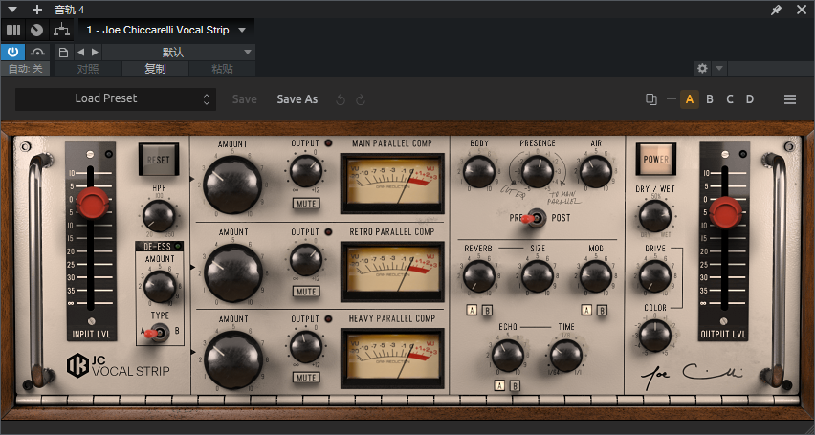Click the 粘贴 paste button
Viewport: 815px width, 435px height.
click(x=222, y=69)
